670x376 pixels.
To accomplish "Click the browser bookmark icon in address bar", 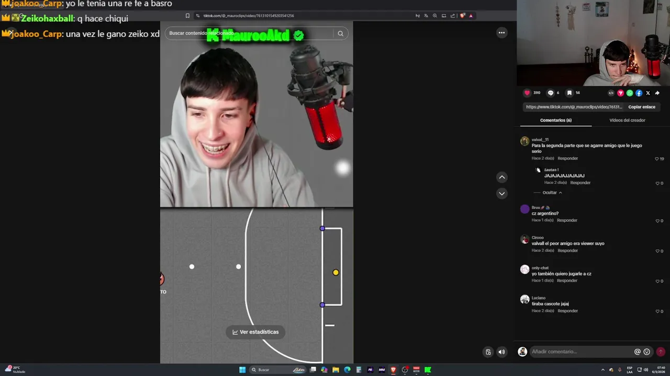I will (x=188, y=16).
